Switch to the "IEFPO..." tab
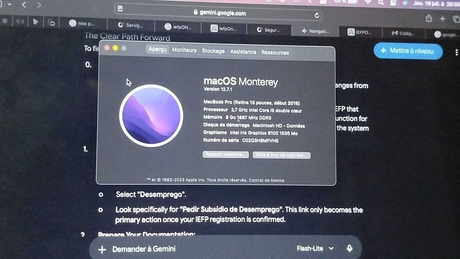Image resolution: width=460 pixels, height=259 pixels. click(360, 32)
